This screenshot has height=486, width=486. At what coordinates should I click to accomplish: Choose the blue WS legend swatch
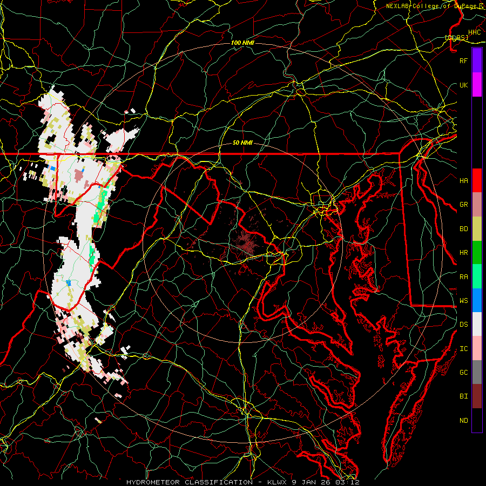click(477, 300)
